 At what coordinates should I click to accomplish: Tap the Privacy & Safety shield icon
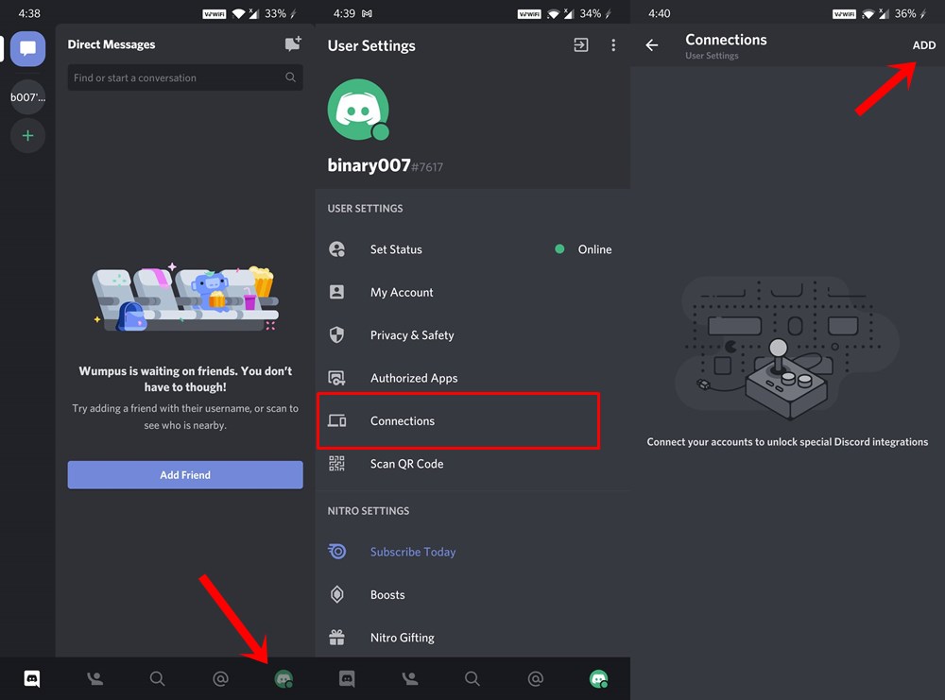(337, 335)
